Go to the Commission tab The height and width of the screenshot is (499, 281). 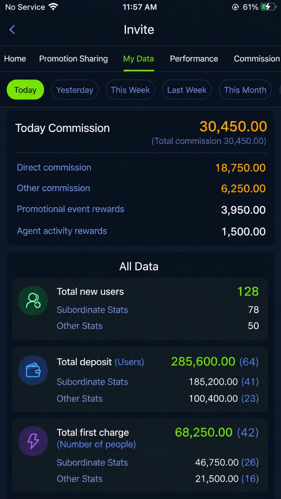click(257, 59)
